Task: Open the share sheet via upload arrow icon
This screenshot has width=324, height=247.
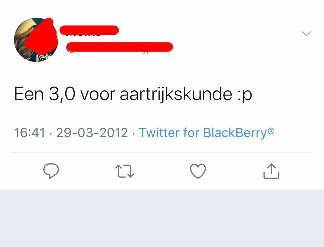Action: (271, 171)
